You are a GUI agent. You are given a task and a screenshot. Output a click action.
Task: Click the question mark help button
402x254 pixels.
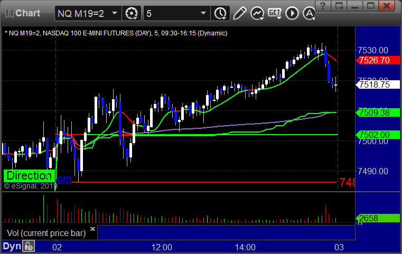[323, 6]
